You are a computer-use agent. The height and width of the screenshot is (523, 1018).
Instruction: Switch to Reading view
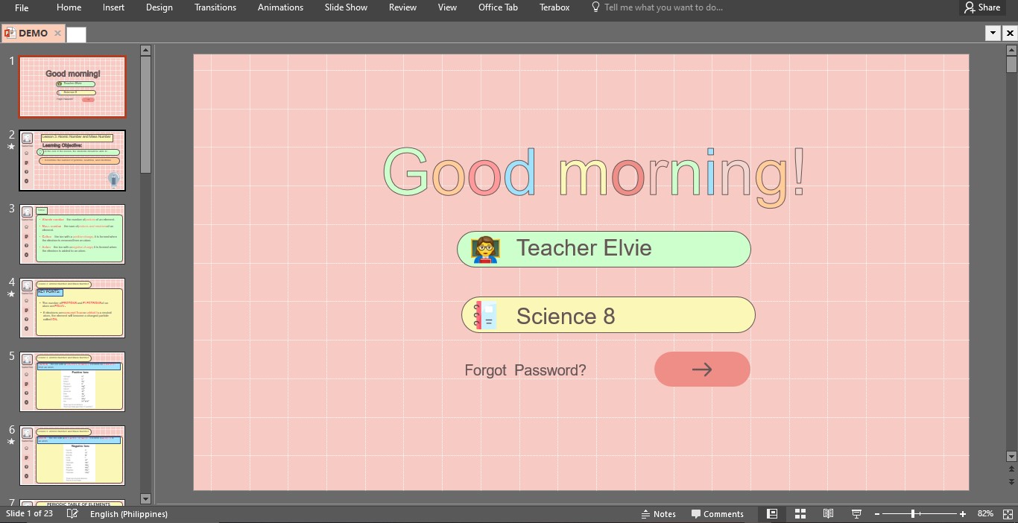pyautogui.click(x=828, y=514)
